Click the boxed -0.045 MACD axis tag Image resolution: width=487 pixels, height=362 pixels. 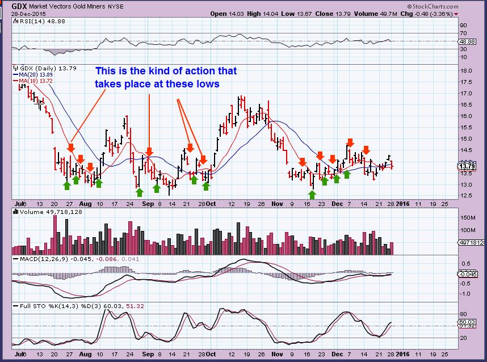tap(468, 274)
